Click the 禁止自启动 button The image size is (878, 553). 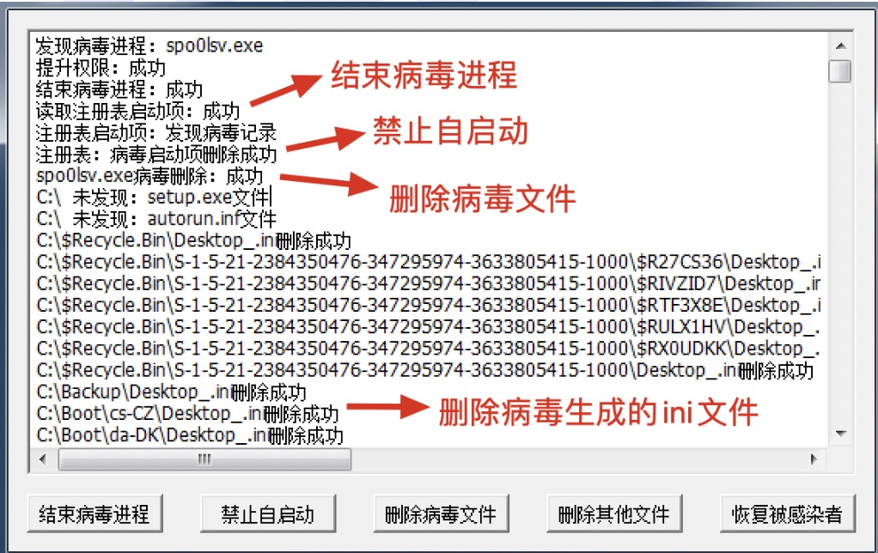point(268,513)
